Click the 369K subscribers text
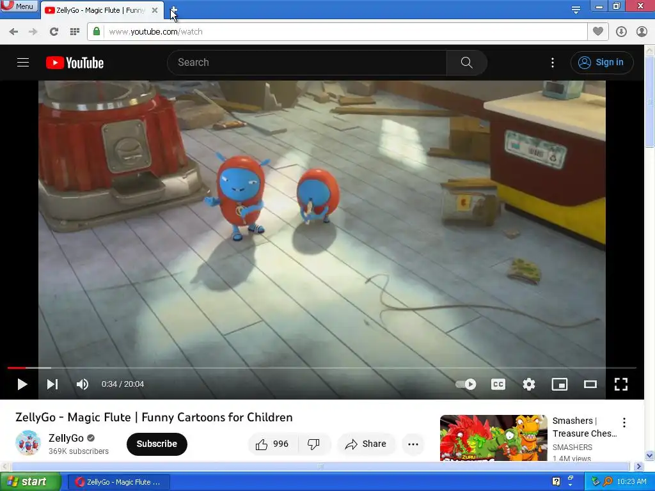This screenshot has height=491, width=655. coord(79,451)
